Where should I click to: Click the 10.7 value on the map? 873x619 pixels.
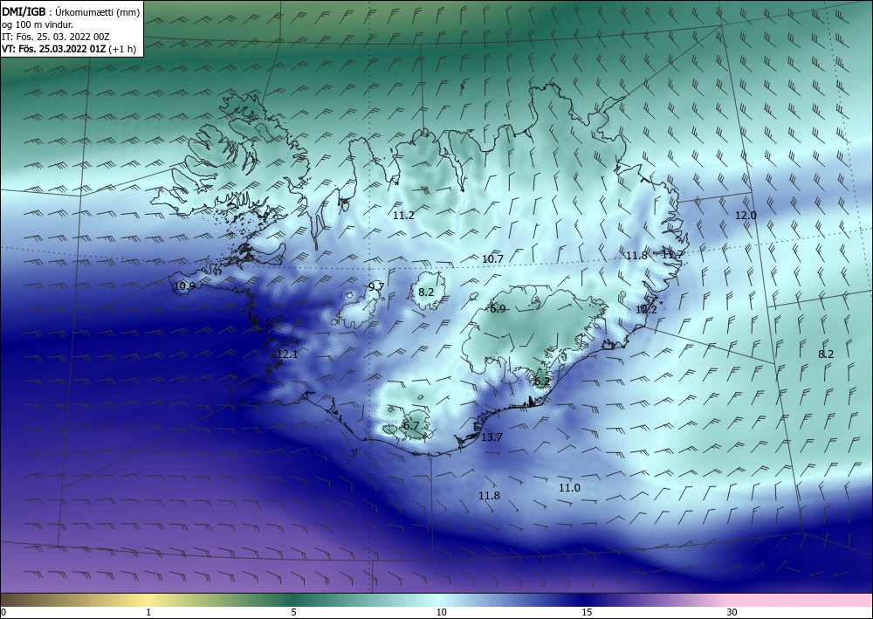(492, 258)
